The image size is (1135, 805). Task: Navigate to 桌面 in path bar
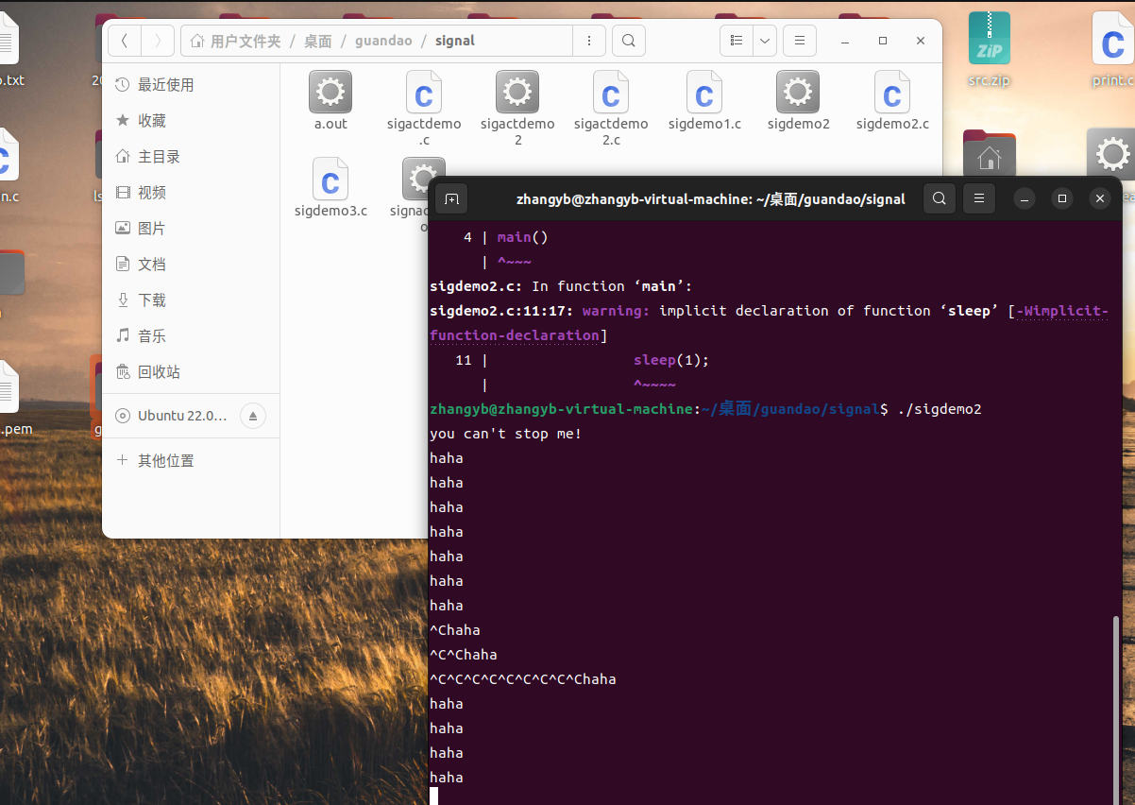(318, 41)
